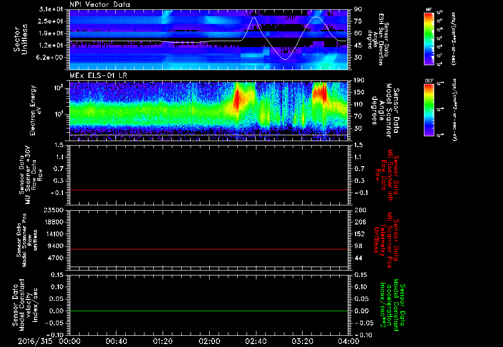Select the red 'MU Scanner Inh Raw Data' title
This screenshot has width=503, height=347.
pos(387,174)
